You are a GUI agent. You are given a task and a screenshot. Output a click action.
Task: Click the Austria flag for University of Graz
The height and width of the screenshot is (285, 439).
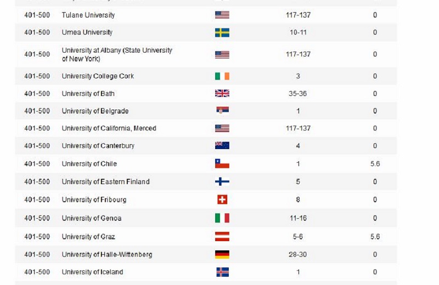[x=222, y=237]
